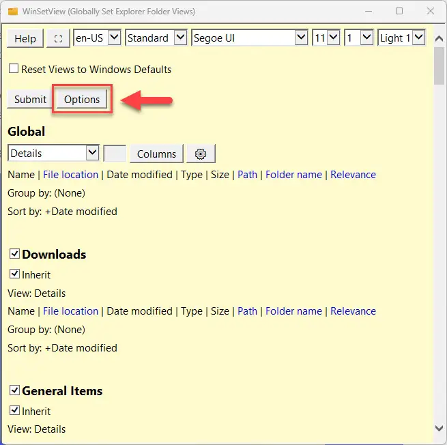
Task: Open the Light 1 theme dropdown
Action: (401, 38)
